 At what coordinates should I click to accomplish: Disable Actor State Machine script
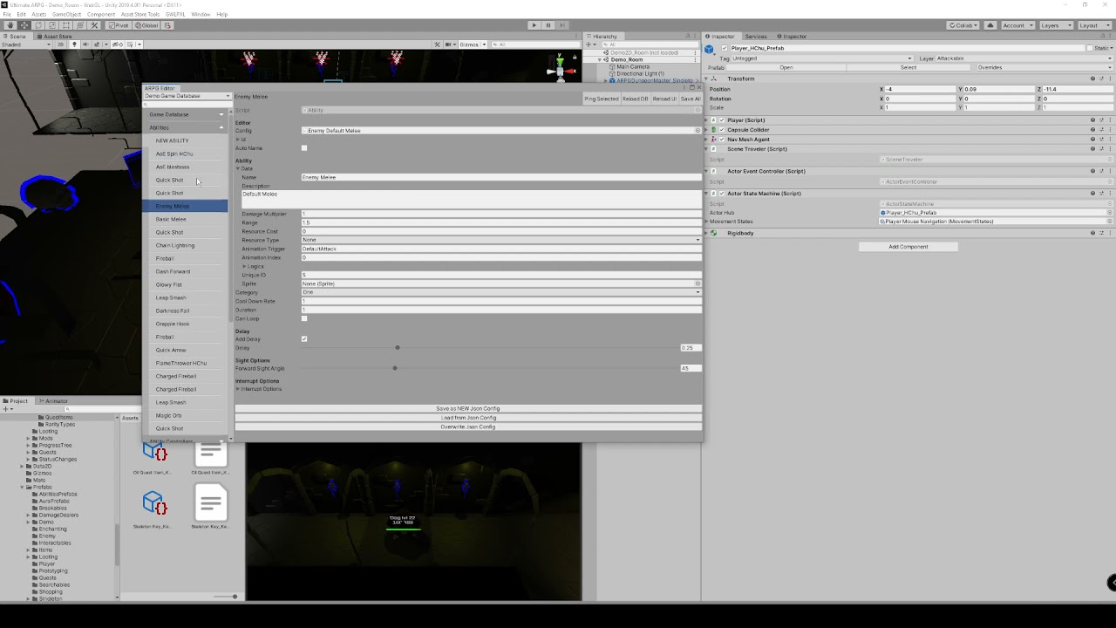722,193
